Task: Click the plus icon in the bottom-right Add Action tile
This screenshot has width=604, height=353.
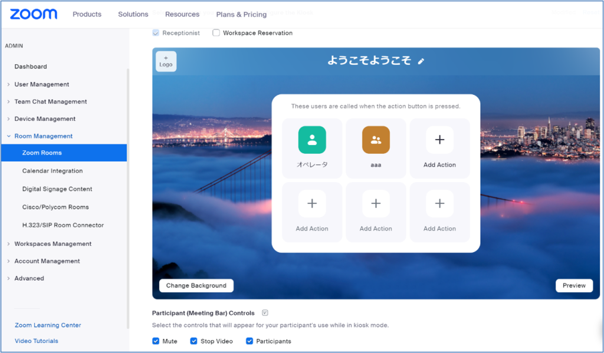Action: pos(439,203)
